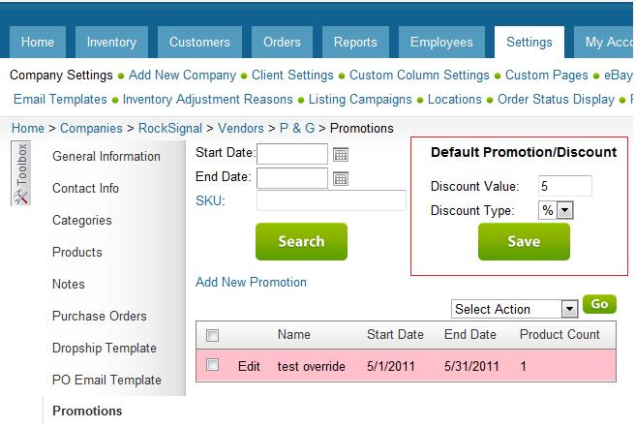Image resolution: width=635 pixels, height=427 pixels.
Task: Open the End Date calendar picker
Action: tap(340, 179)
